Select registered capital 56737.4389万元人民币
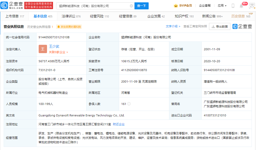 tap(54, 61)
